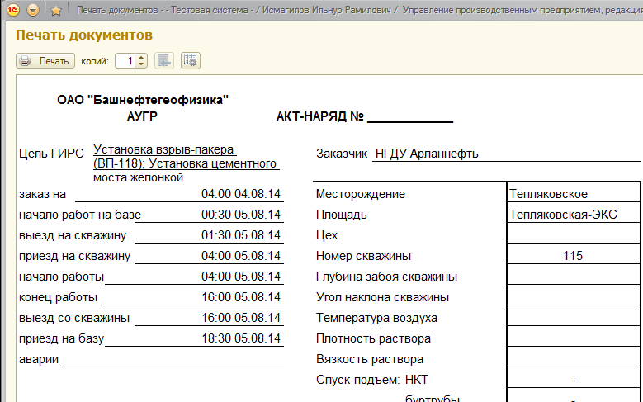Click the copies count input field

click(126, 61)
